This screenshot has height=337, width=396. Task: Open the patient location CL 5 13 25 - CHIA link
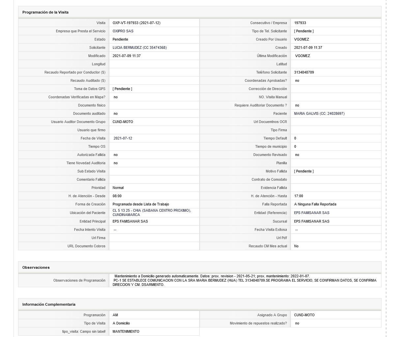pos(152,213)
